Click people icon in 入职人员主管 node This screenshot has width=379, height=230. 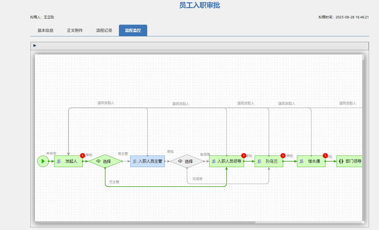coord(135,161)
